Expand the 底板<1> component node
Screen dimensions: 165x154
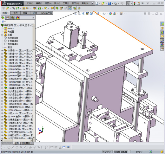[x=2, y=50]
